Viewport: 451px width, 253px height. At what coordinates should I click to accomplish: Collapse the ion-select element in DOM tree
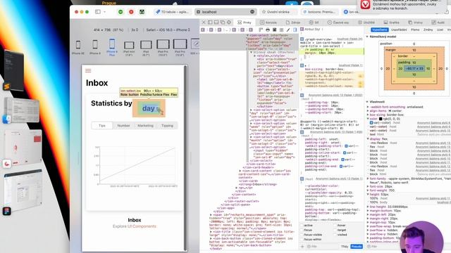pyautogui.click(x=247, y=35)
